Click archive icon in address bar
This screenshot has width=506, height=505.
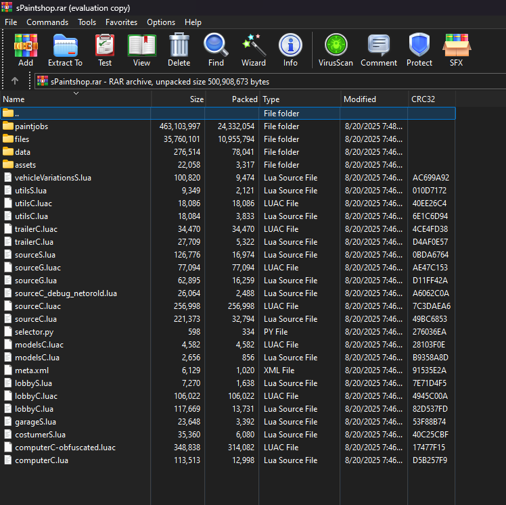(x=42, y=81)
